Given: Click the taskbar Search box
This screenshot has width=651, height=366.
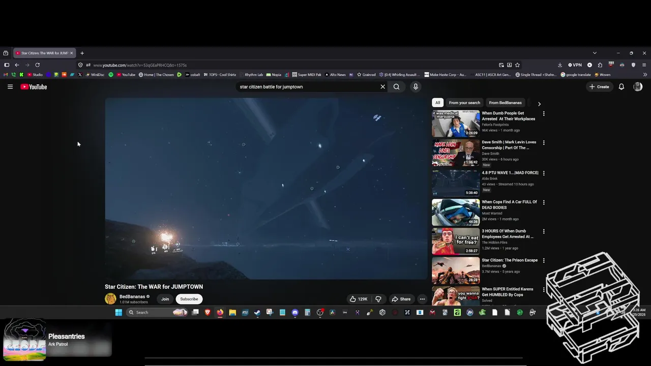Looking at the screenshot, I should (157, 313).
